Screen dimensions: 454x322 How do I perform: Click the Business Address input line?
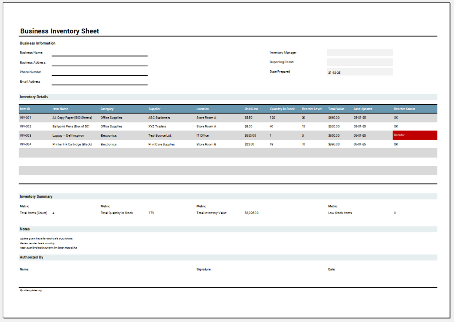(100, 65)
